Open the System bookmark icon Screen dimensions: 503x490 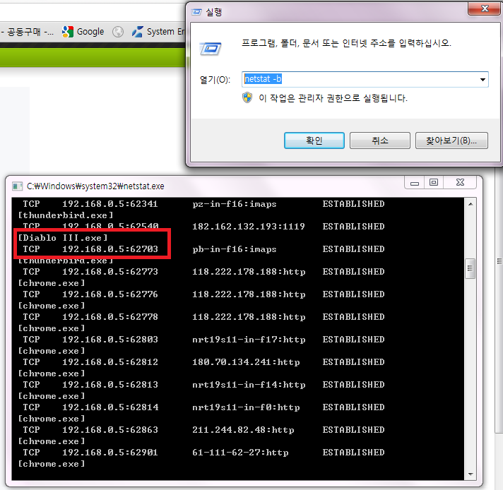(138, 32)
